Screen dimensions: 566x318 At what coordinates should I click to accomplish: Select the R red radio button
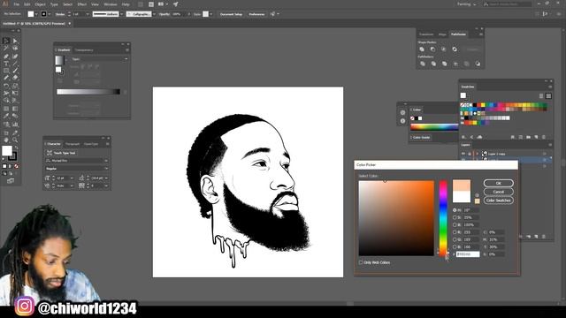pyautogui.click(x=455, y=232)
